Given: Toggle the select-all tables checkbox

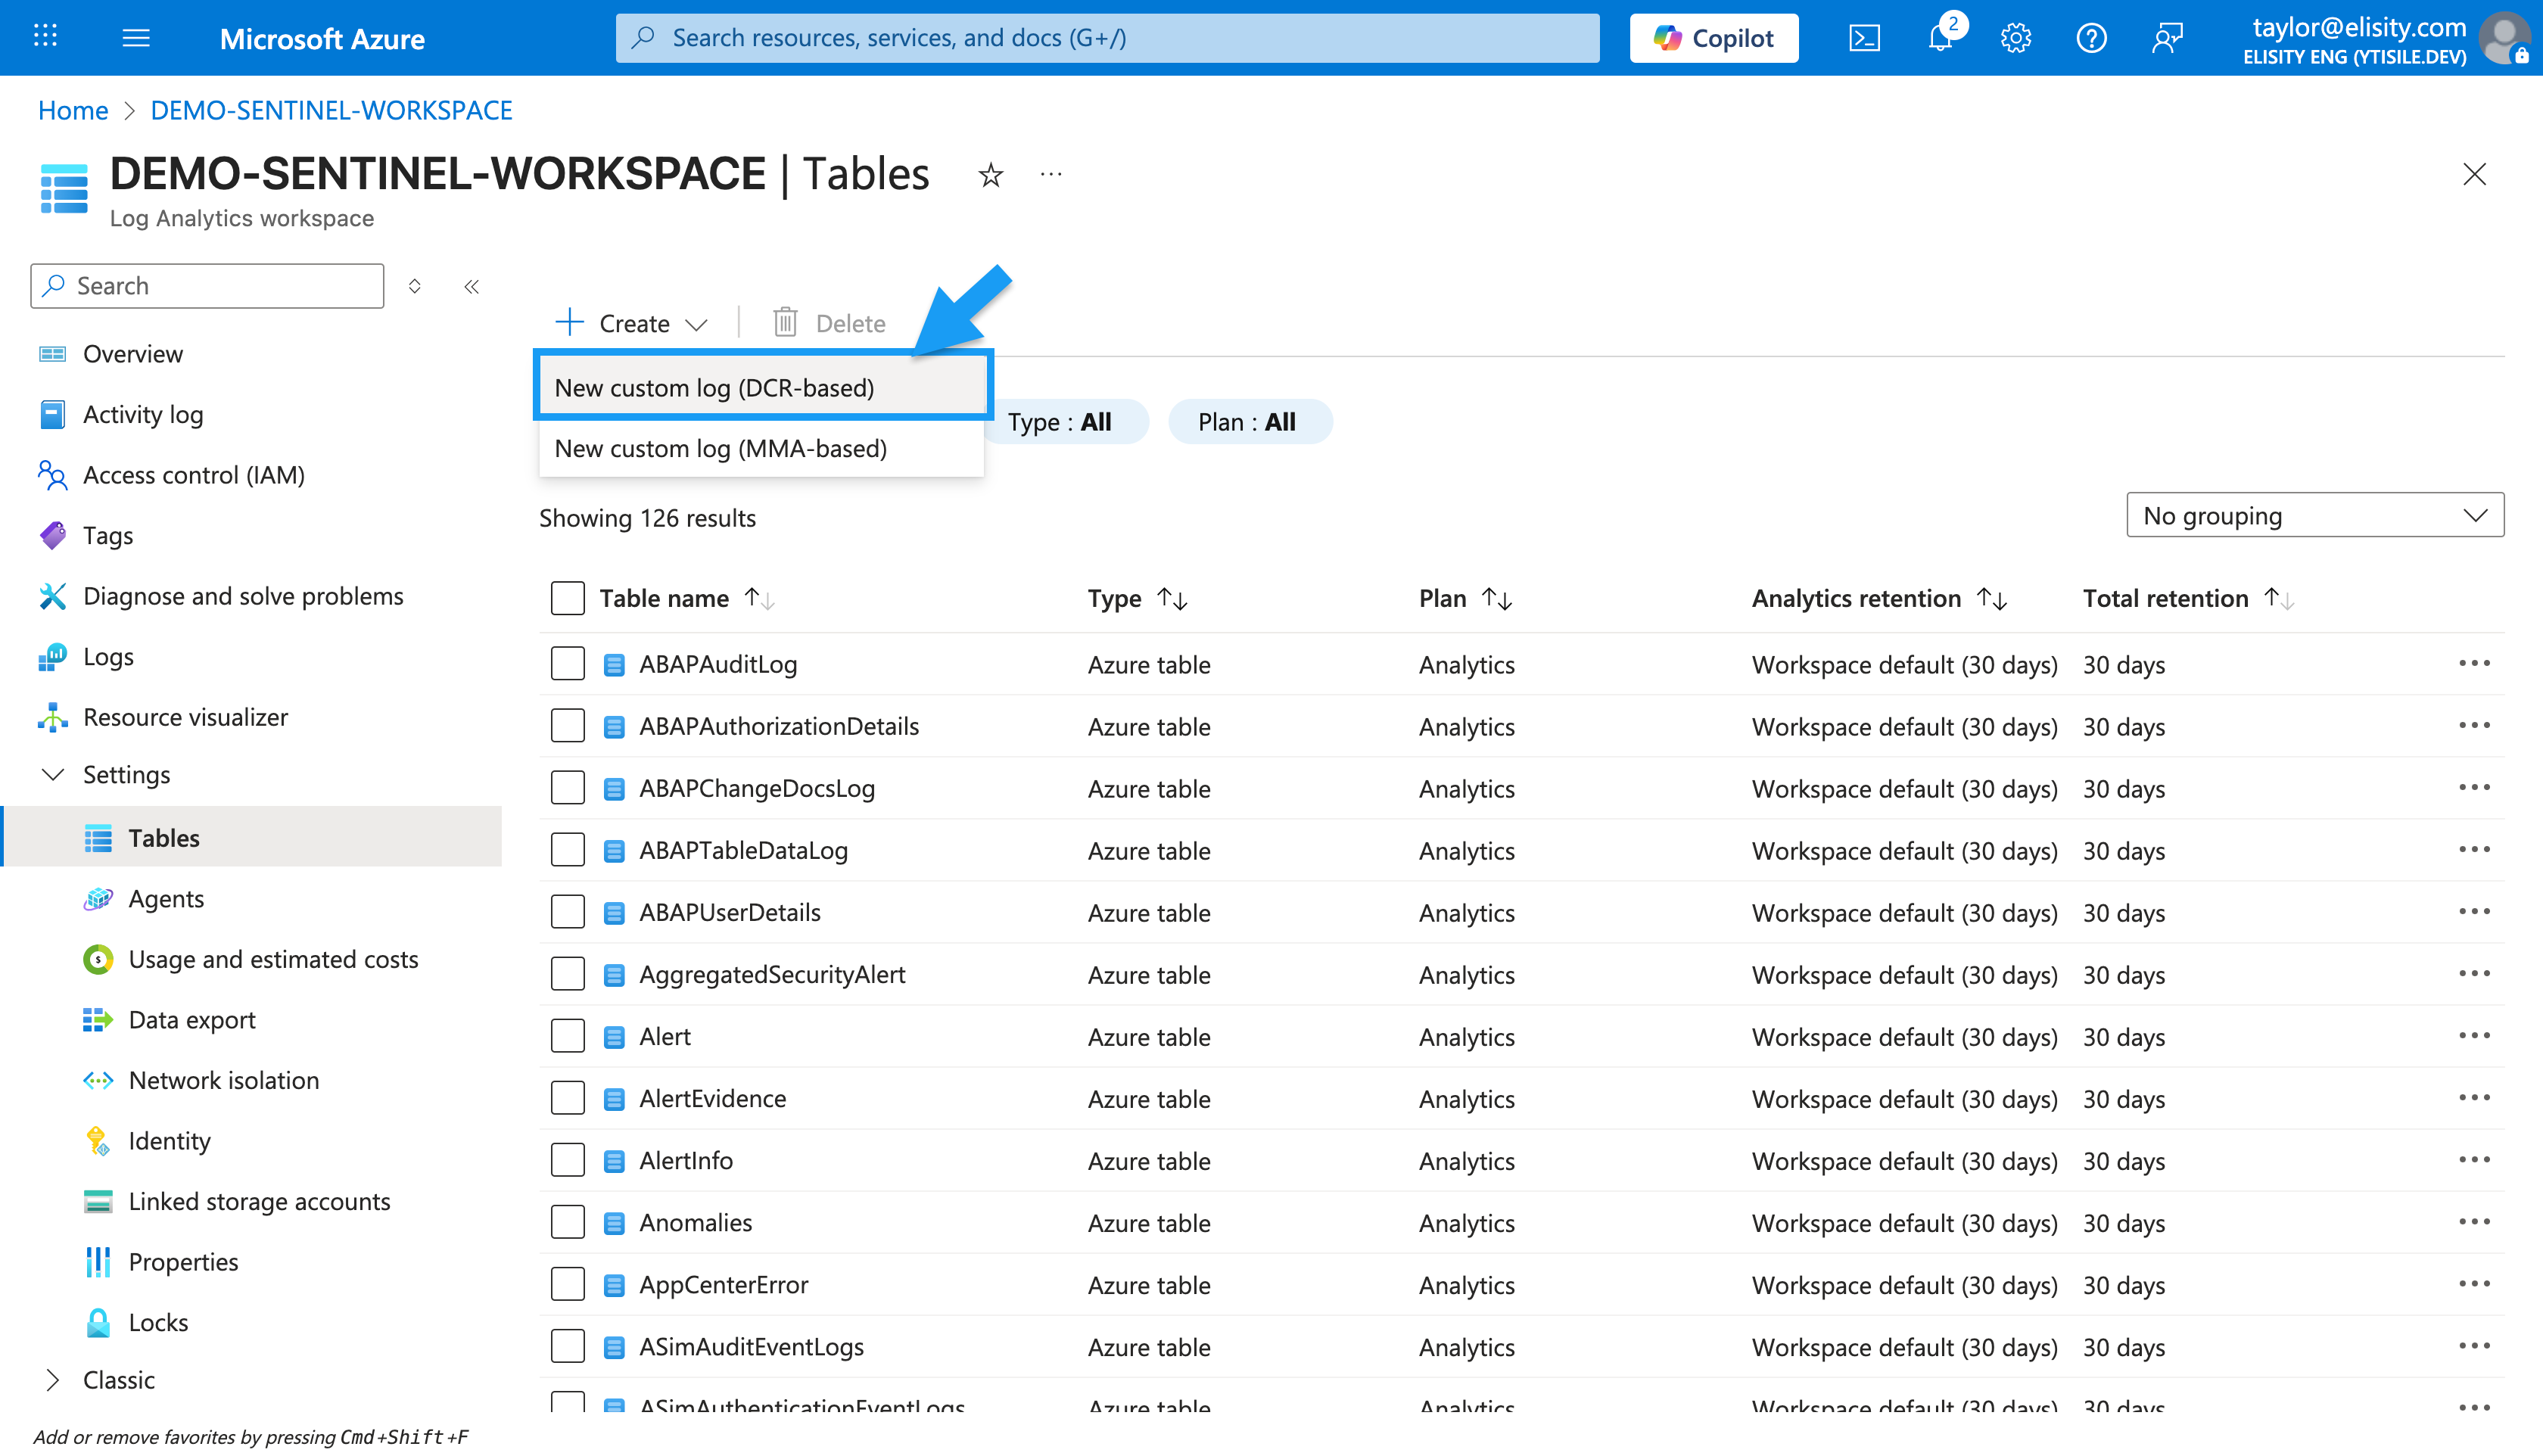Looking at the screenshot, I should coord(567,598).
